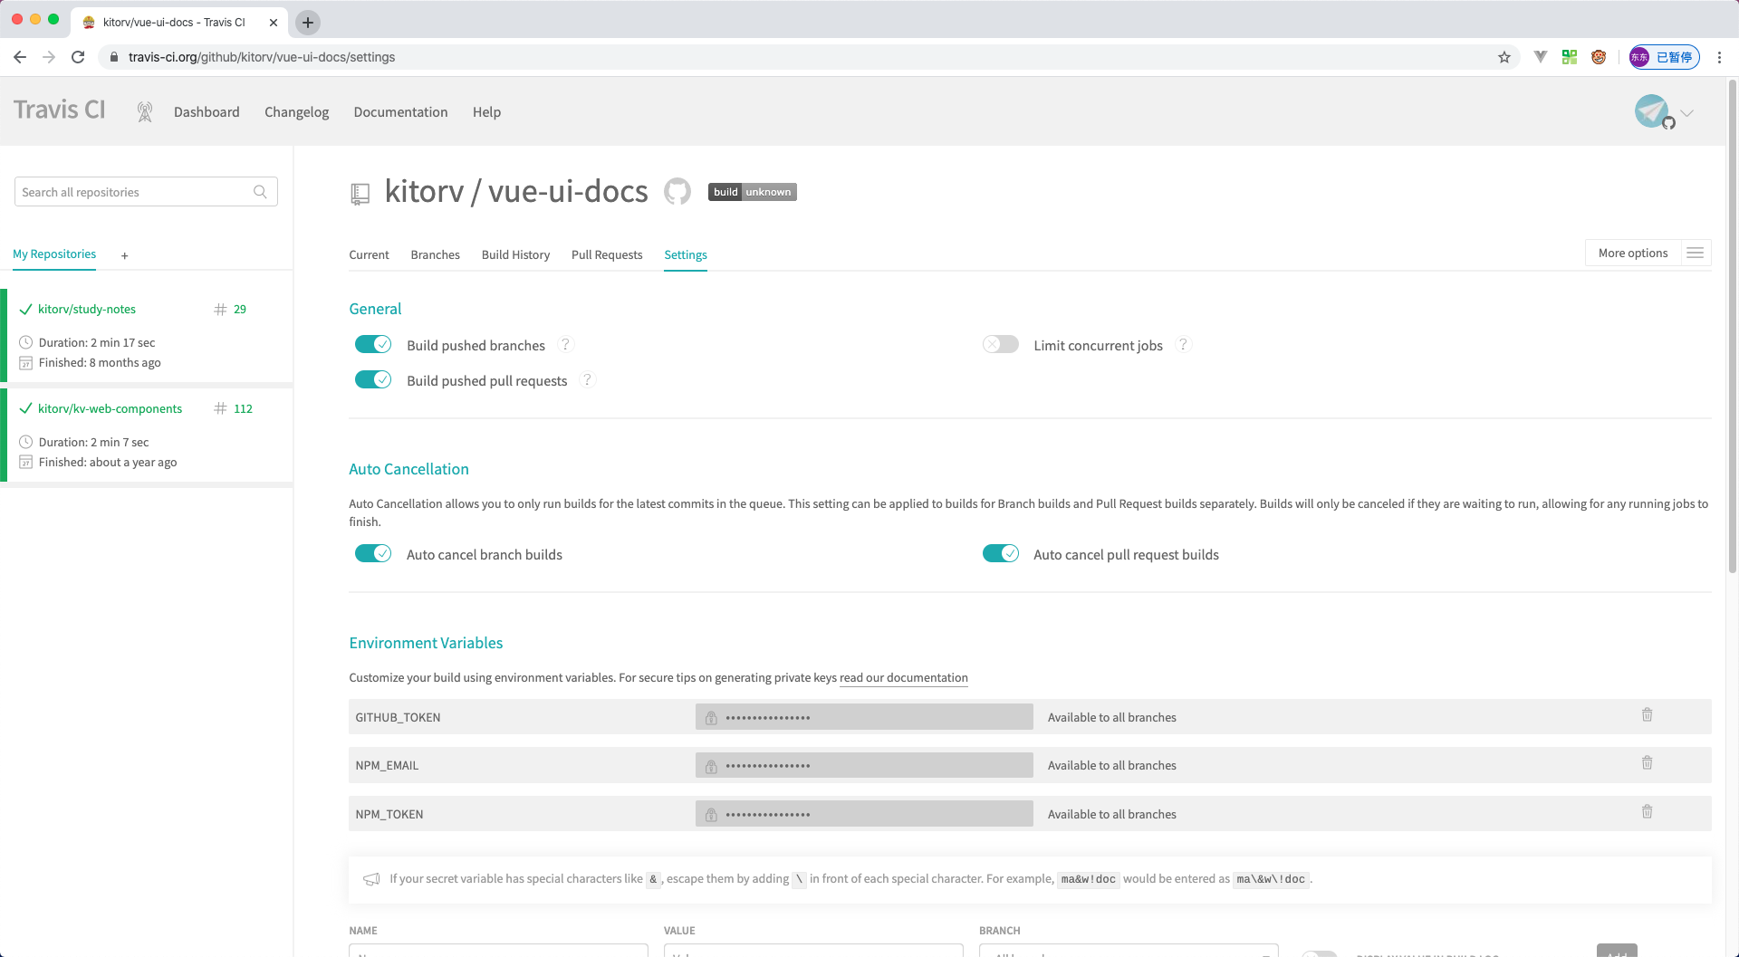Select the Settings tab
The height and width of the screenshot is (957, 1739).
(x=686, y=255)
